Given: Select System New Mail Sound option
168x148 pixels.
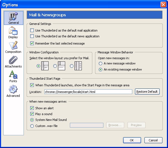Looking at the screenshot, I should pos(32,120).
